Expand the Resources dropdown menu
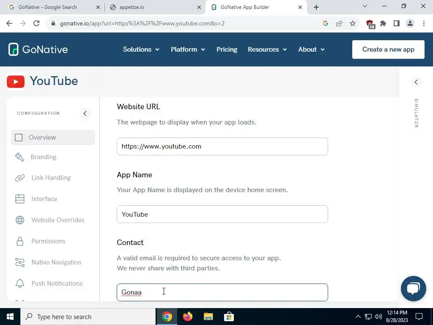Viewport: 433px width, 325px height. click(267, 50)
